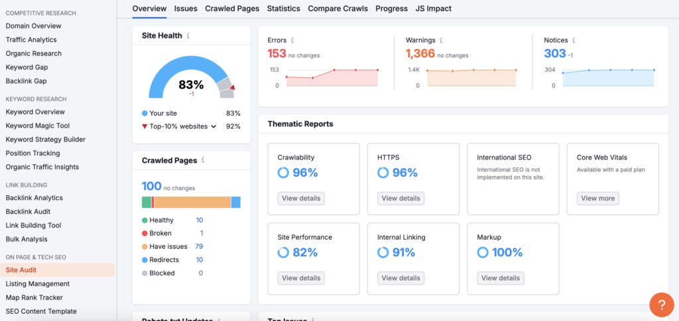
Task: Click the HTTPS progress ring icon
Action: (383, 173)
